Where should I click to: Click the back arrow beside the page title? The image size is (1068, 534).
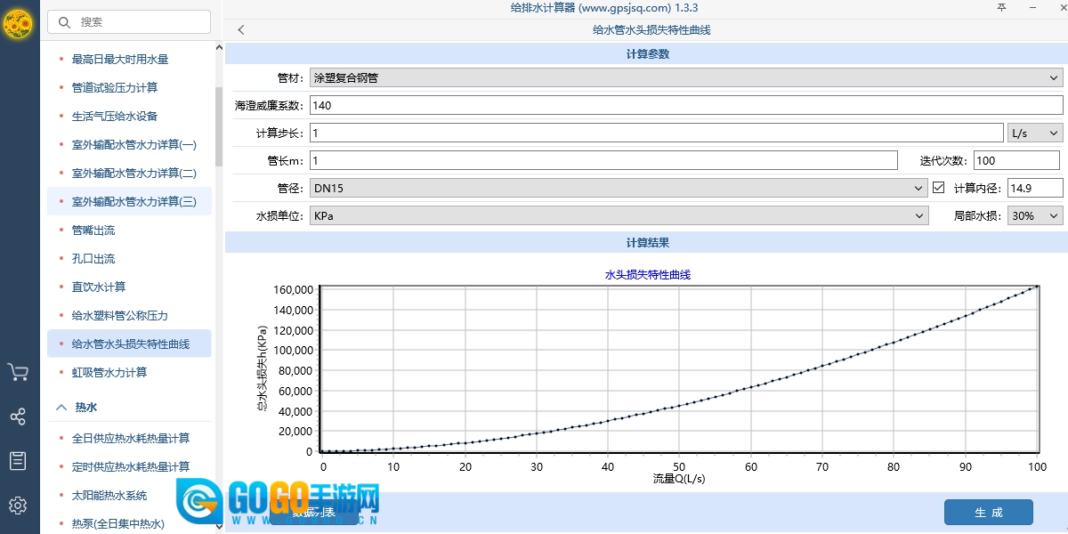pyautogui.click(x=241, y=30)
